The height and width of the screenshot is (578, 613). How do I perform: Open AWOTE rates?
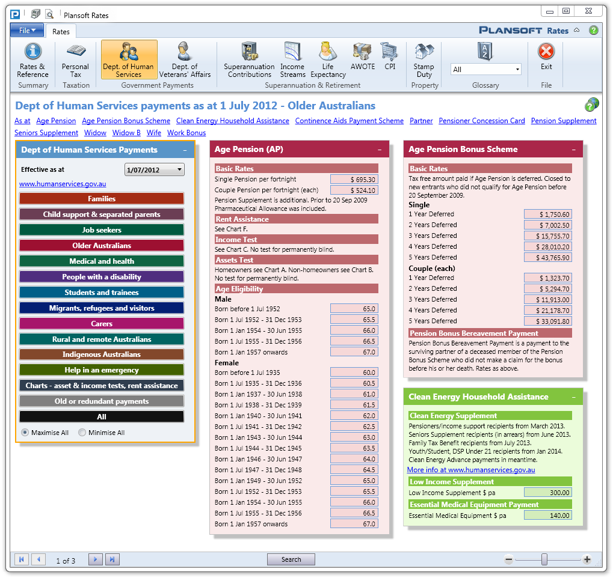[x=362, y=56]
